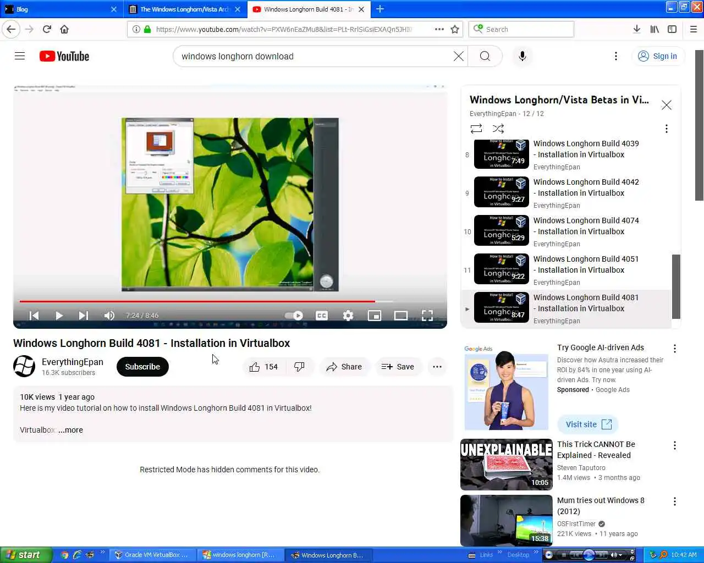This screenshot has height=563, width=704.
Task: Click Subscribe to EverythingEpan
Action: [x=142, y=367]
